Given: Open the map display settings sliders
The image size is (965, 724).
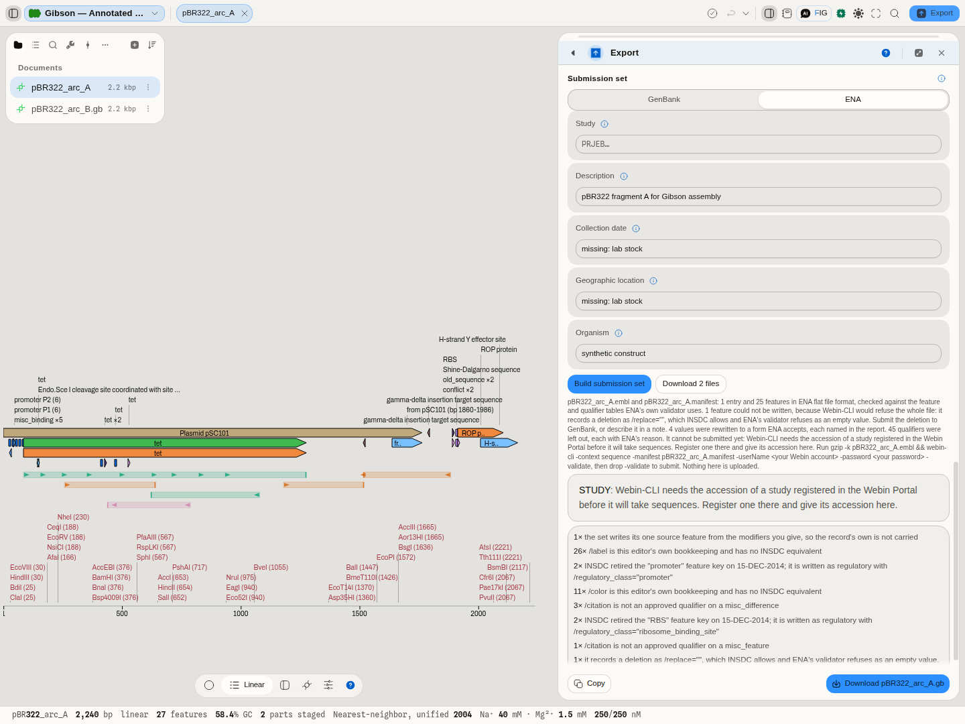Looking at the screenshot, I should (328, 685).
